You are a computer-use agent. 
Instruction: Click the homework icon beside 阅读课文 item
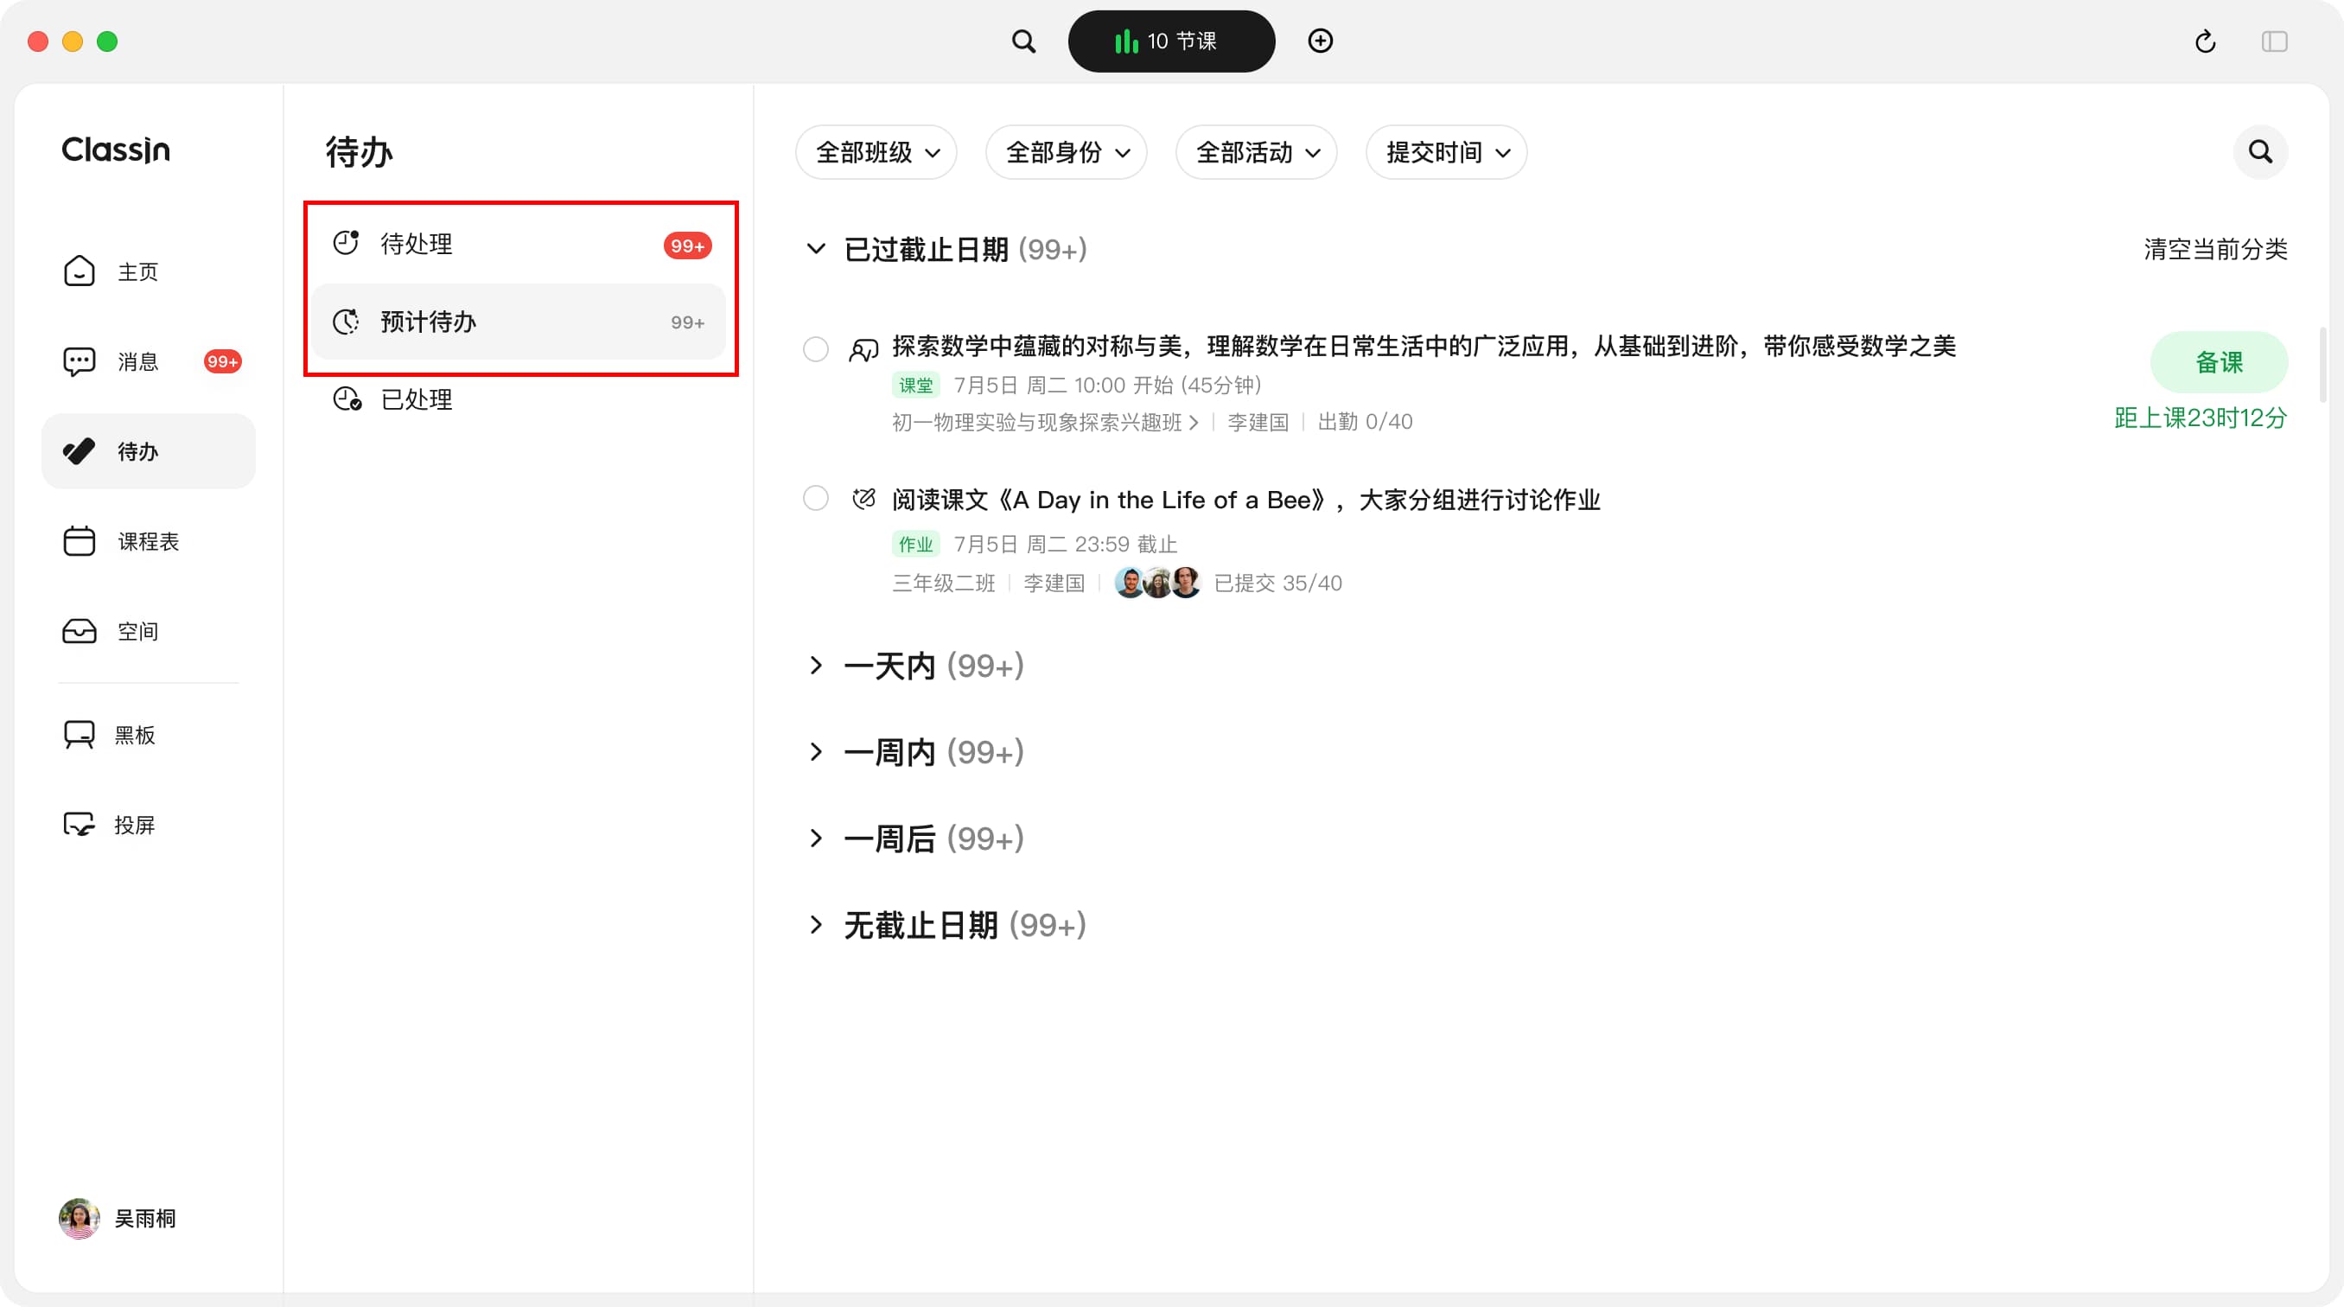pyautogui.click(x=863, y=498)
